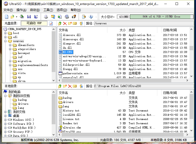Click the Open file toolbar icon
196x144 pixels.
[12, 17]
